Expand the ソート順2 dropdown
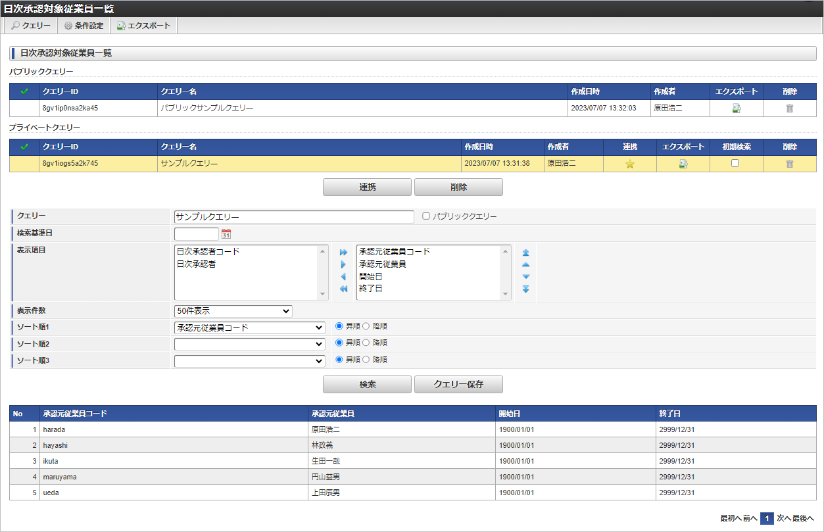 (249, 344)
